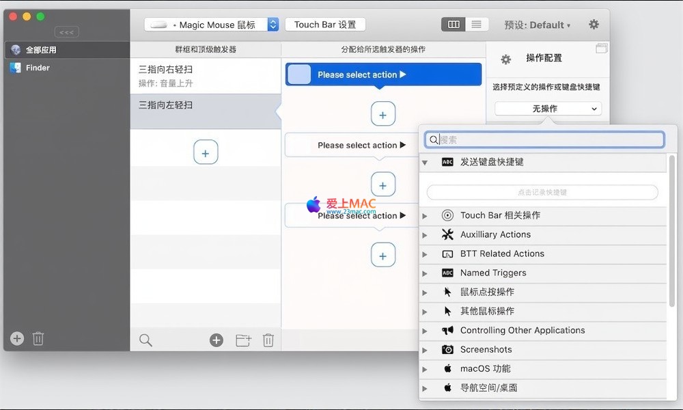This screenshot has width=683, height=410.
Task: Click the Touch Bar 设置 button
Action: pyautogui.click(x=325, y=25)
